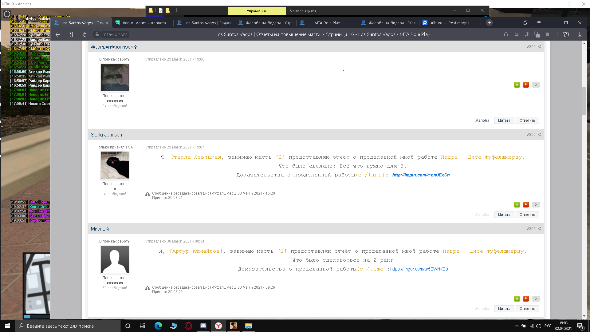This screenshot has height=332, width=590.
Task: Open Stella Johnson profile name link
Action: pyautogui.click(x=106, y=135)
